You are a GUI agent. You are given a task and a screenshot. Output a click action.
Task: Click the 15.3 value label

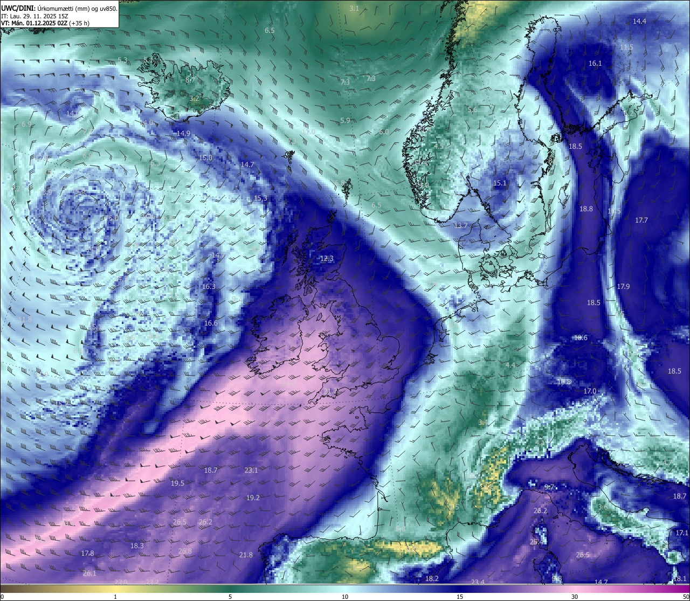[x=260, y=198]
